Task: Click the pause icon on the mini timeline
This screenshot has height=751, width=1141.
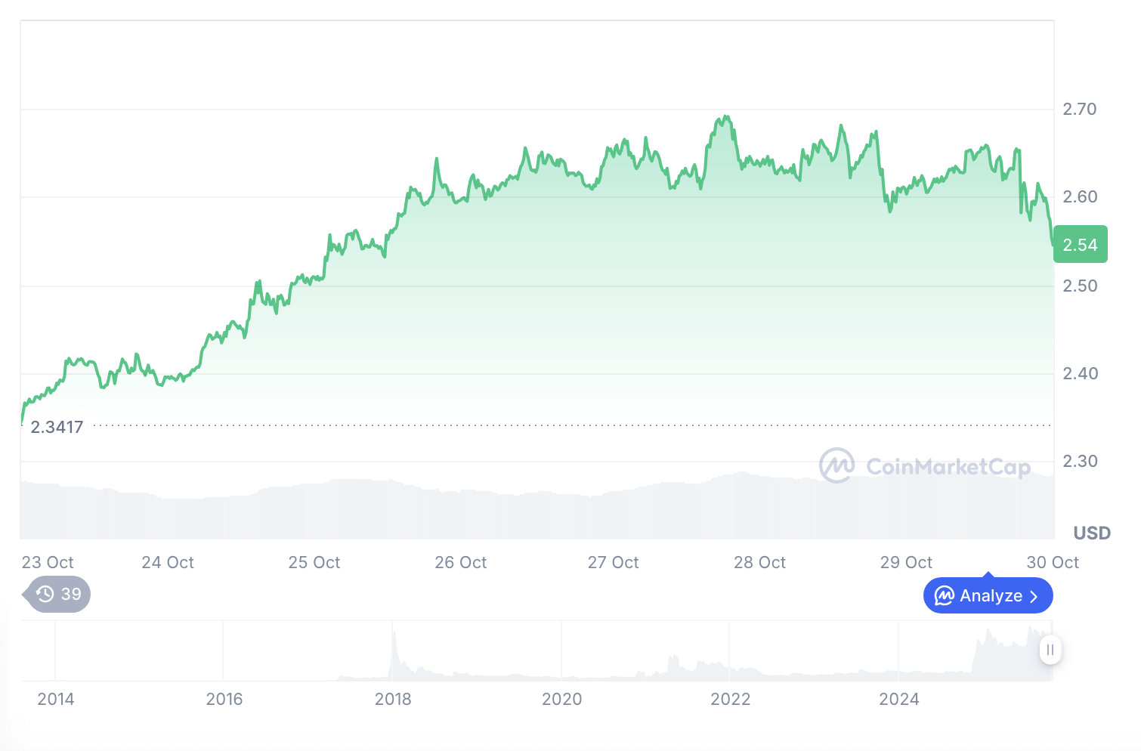Action: pyautogui.click(x=1050, y=650)
